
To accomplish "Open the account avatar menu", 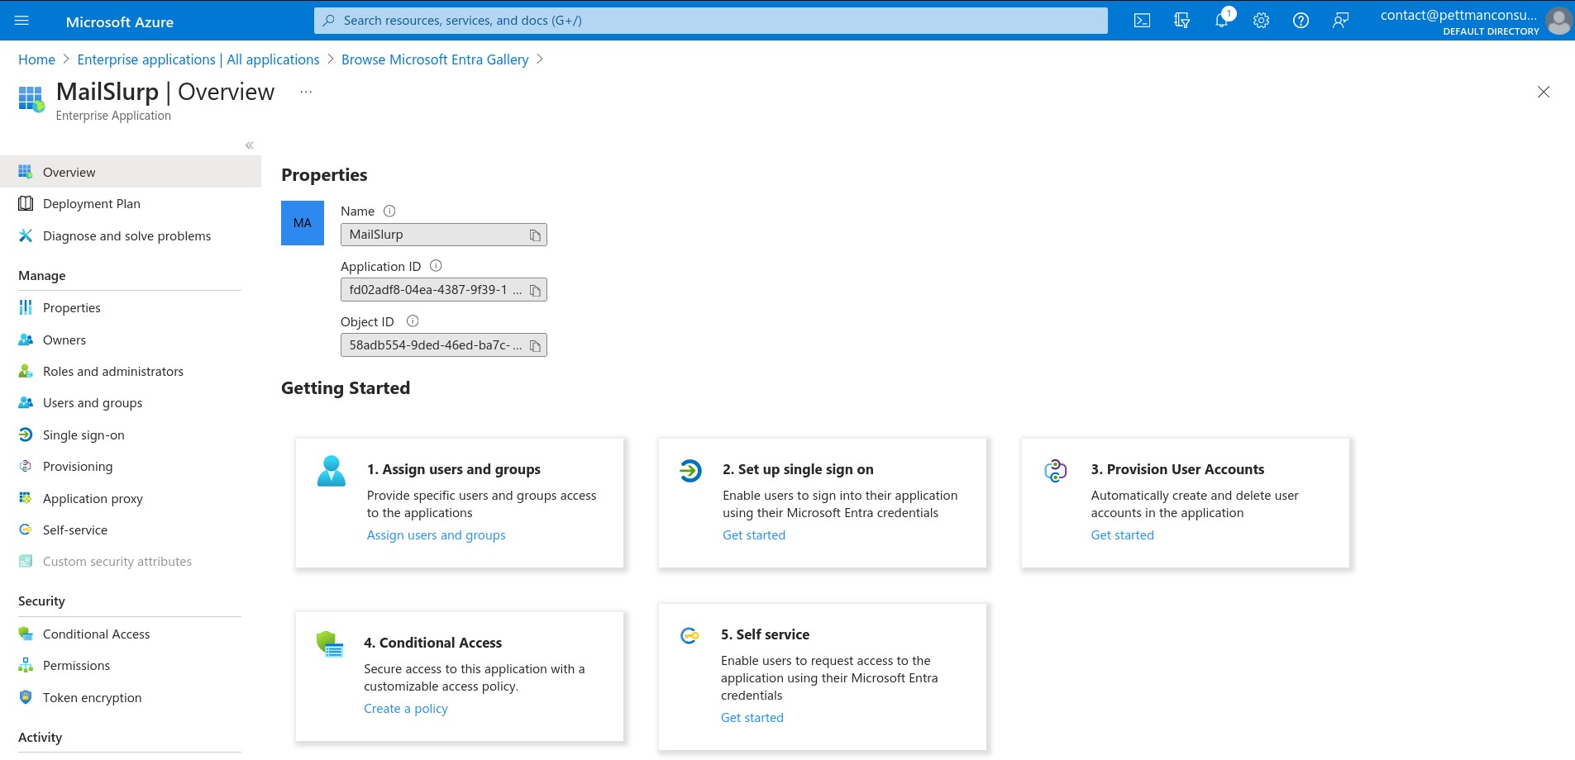I will (x=1558, y=21).
